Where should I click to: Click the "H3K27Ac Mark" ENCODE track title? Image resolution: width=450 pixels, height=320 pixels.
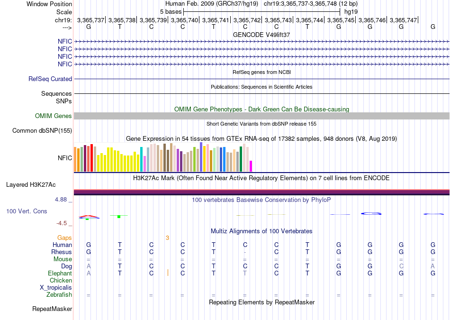[x=261, y=178]
